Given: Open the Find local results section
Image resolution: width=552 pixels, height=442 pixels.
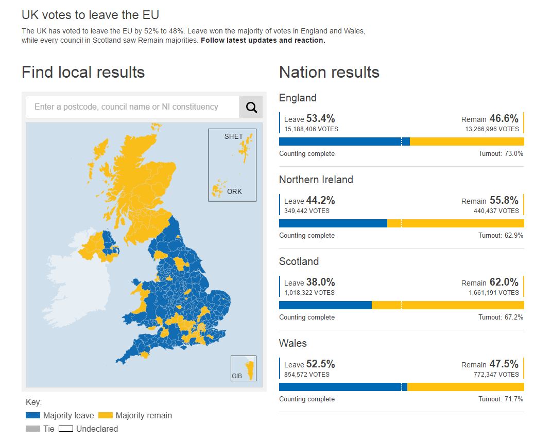Looking at the screenshot, I should pos(83,72).
